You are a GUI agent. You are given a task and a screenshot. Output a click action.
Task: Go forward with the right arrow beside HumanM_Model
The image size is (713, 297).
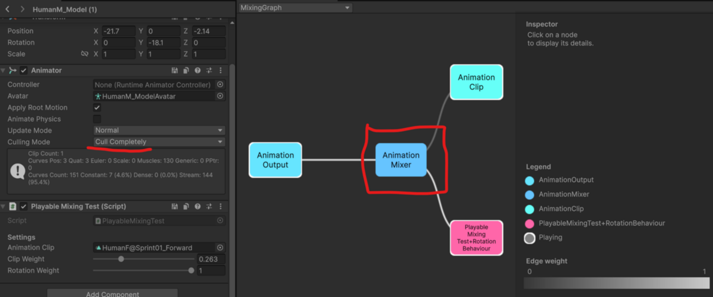click(22, 9)
